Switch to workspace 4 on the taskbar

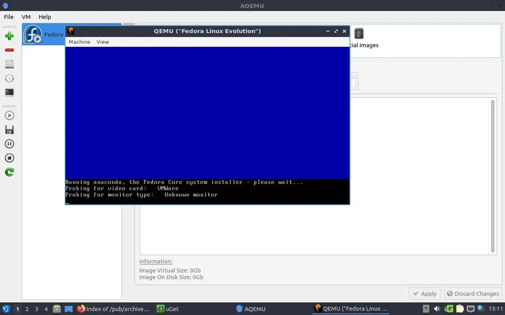coord(46,309)
